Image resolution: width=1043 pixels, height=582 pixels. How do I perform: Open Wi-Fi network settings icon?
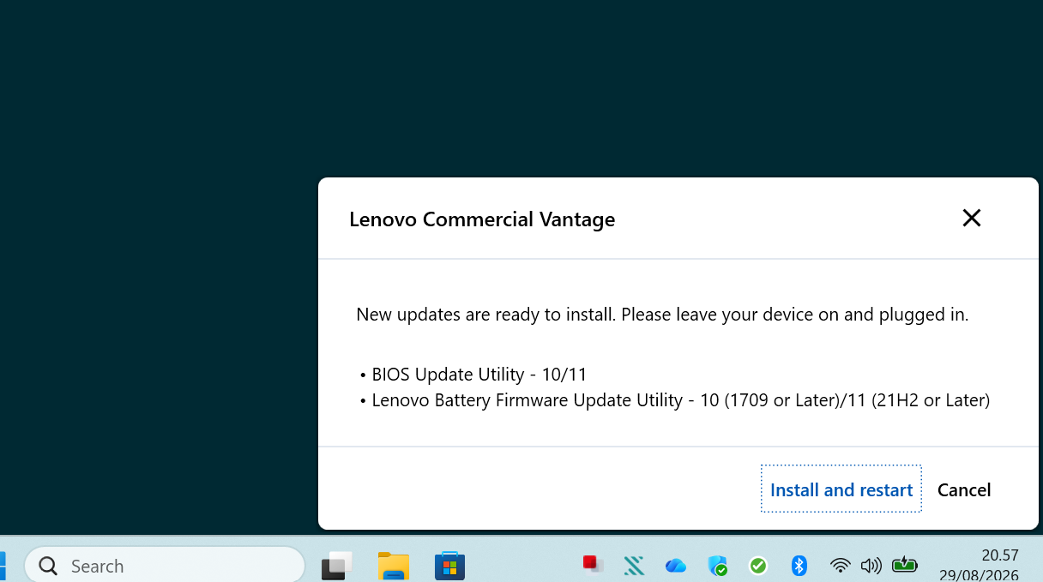click(840, 565)
